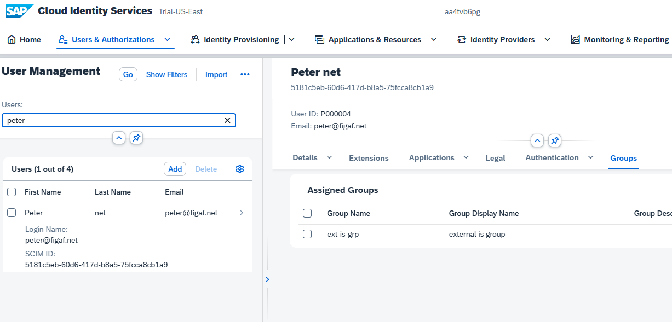
Task: Open Applications tab dropdown arrow
Action: pyautogui.click(x=466, y=157)
